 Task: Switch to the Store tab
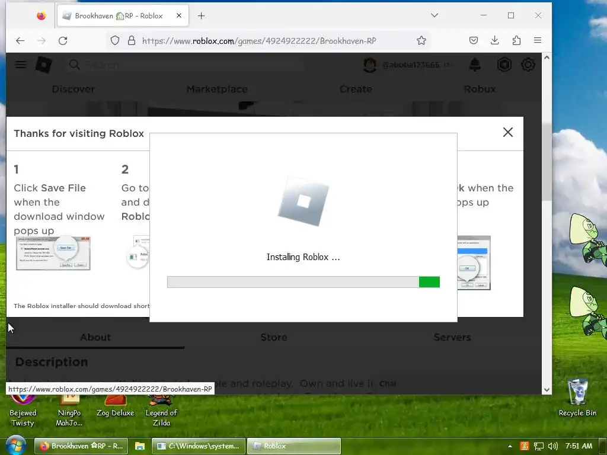tap(274, 337)
